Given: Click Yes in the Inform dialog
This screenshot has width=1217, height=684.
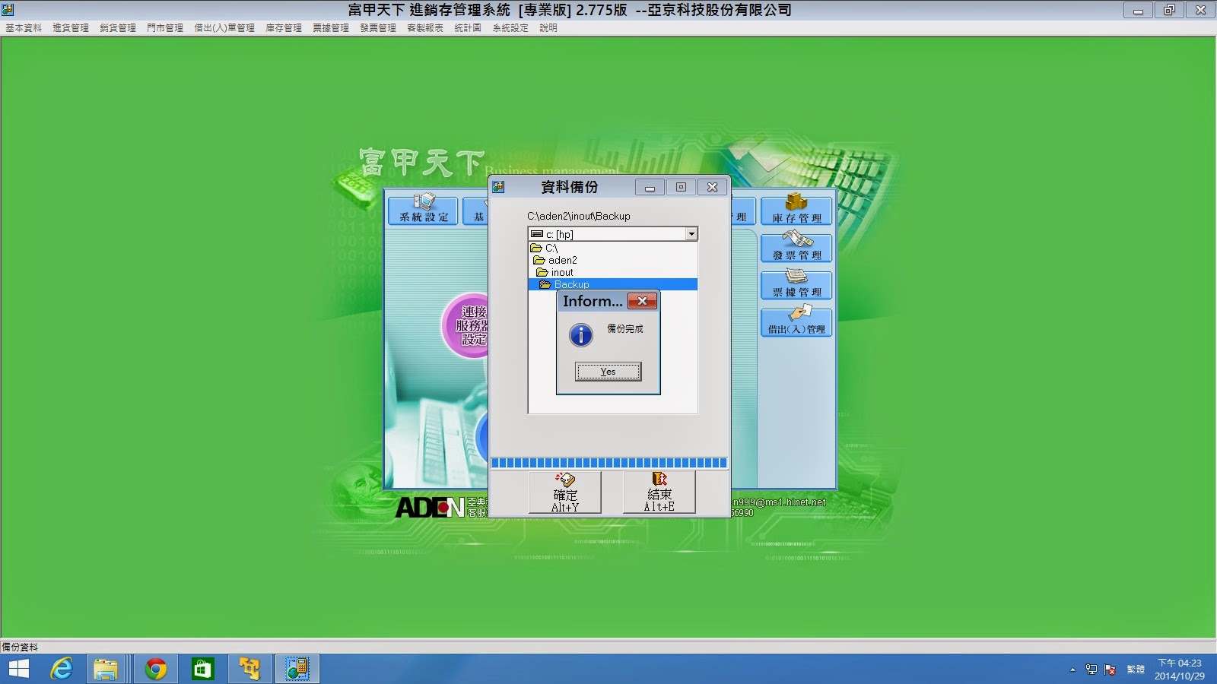Looking at the screenshot, I should pos(608,371).
